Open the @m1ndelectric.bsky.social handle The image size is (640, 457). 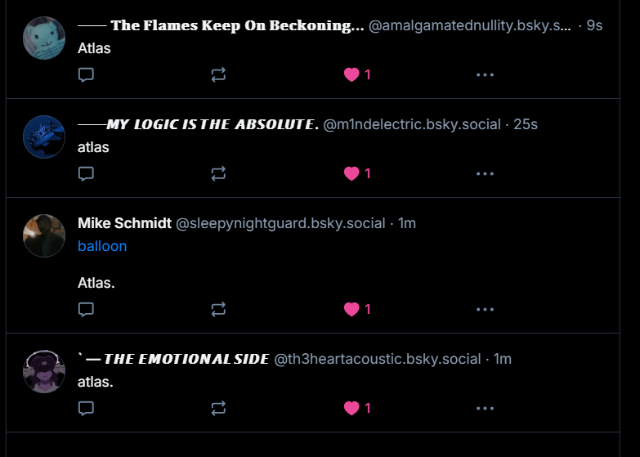pos(412,124)
